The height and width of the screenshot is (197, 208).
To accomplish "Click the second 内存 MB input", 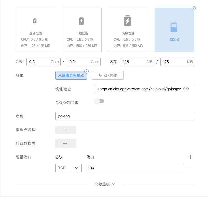I will pyautogui.click(x=173, y=62).
